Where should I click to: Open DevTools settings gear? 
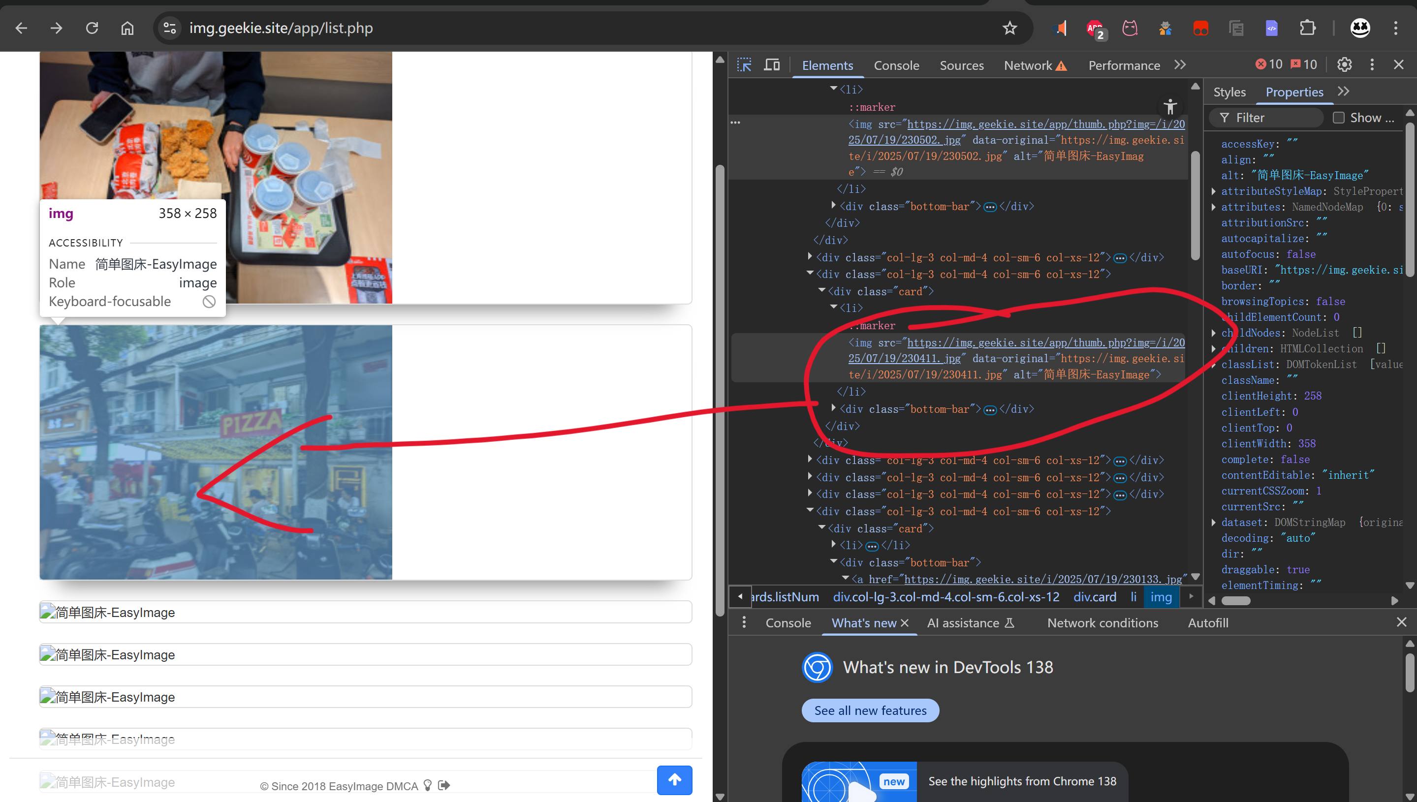point(1344,65)
